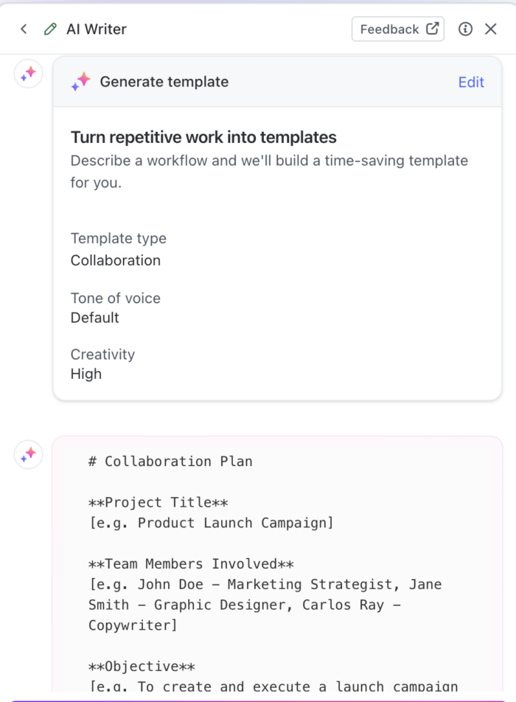Image resolution: width=516 pixels, height=702 pixels.
Task: Select the Template type value Collaboration
Action: 116,260
